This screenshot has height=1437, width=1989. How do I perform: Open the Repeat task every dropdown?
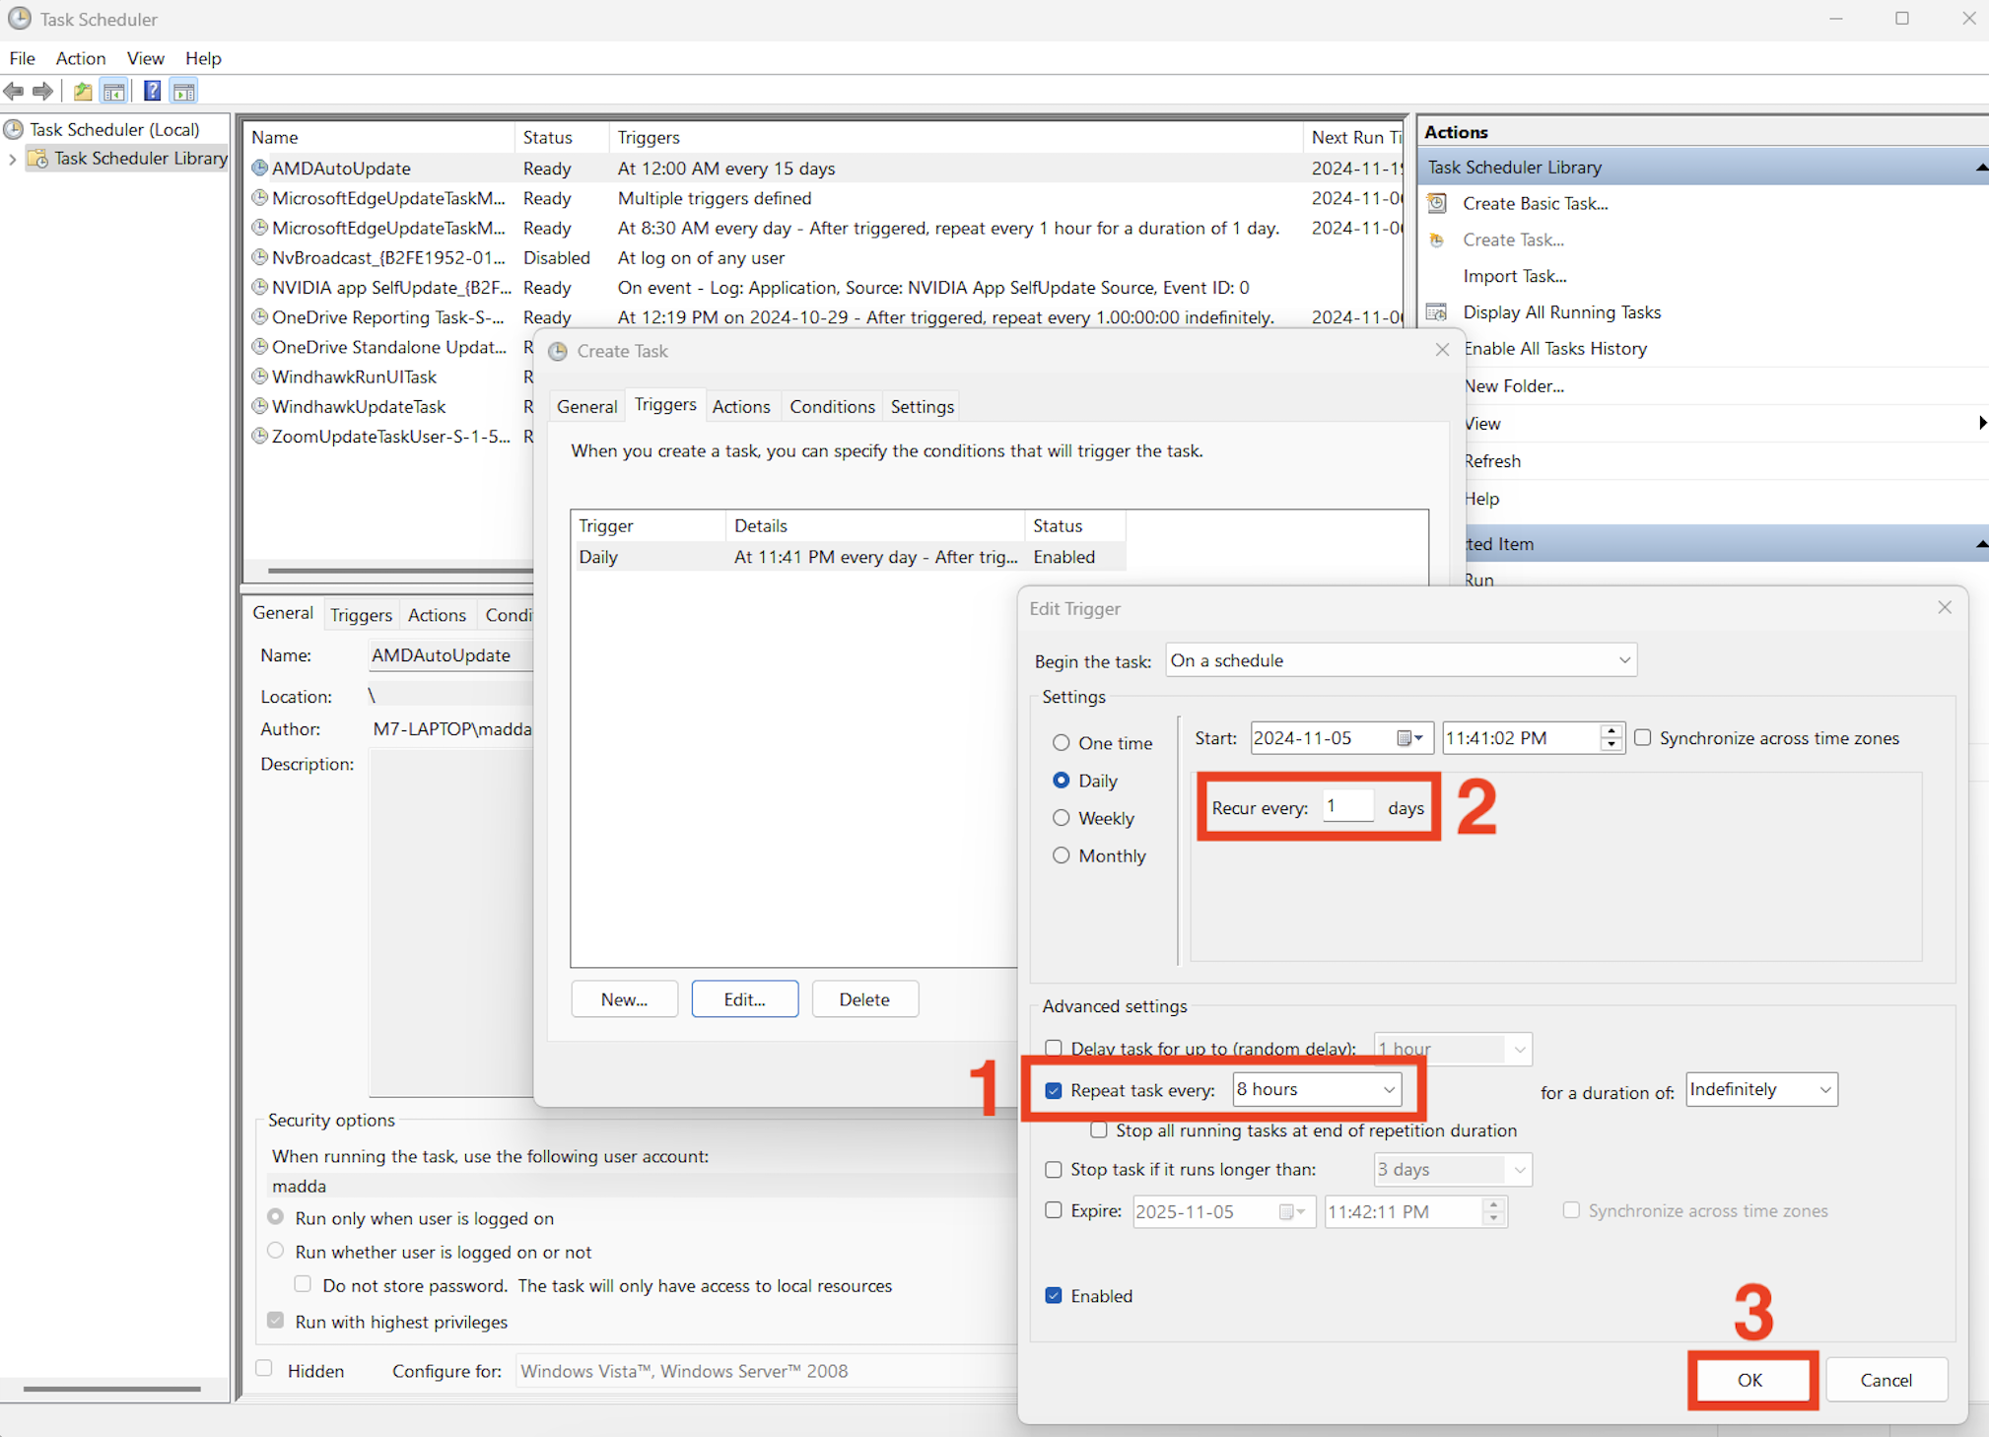(1388, 1090)
